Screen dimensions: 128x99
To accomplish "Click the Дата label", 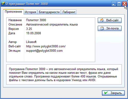I will point(12,33).
